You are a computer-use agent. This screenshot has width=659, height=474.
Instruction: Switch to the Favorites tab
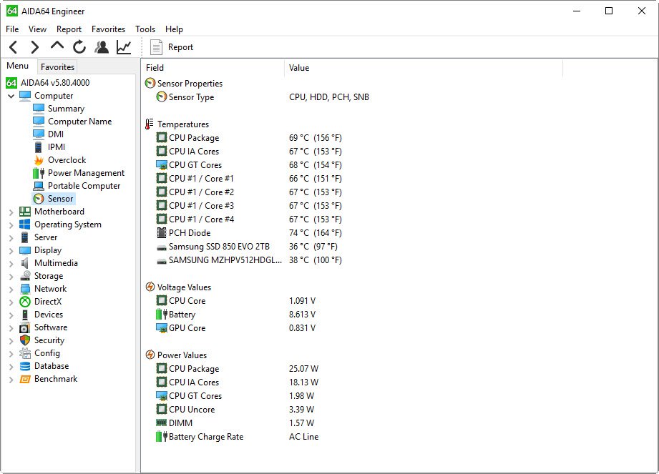[x=57, y=66]
